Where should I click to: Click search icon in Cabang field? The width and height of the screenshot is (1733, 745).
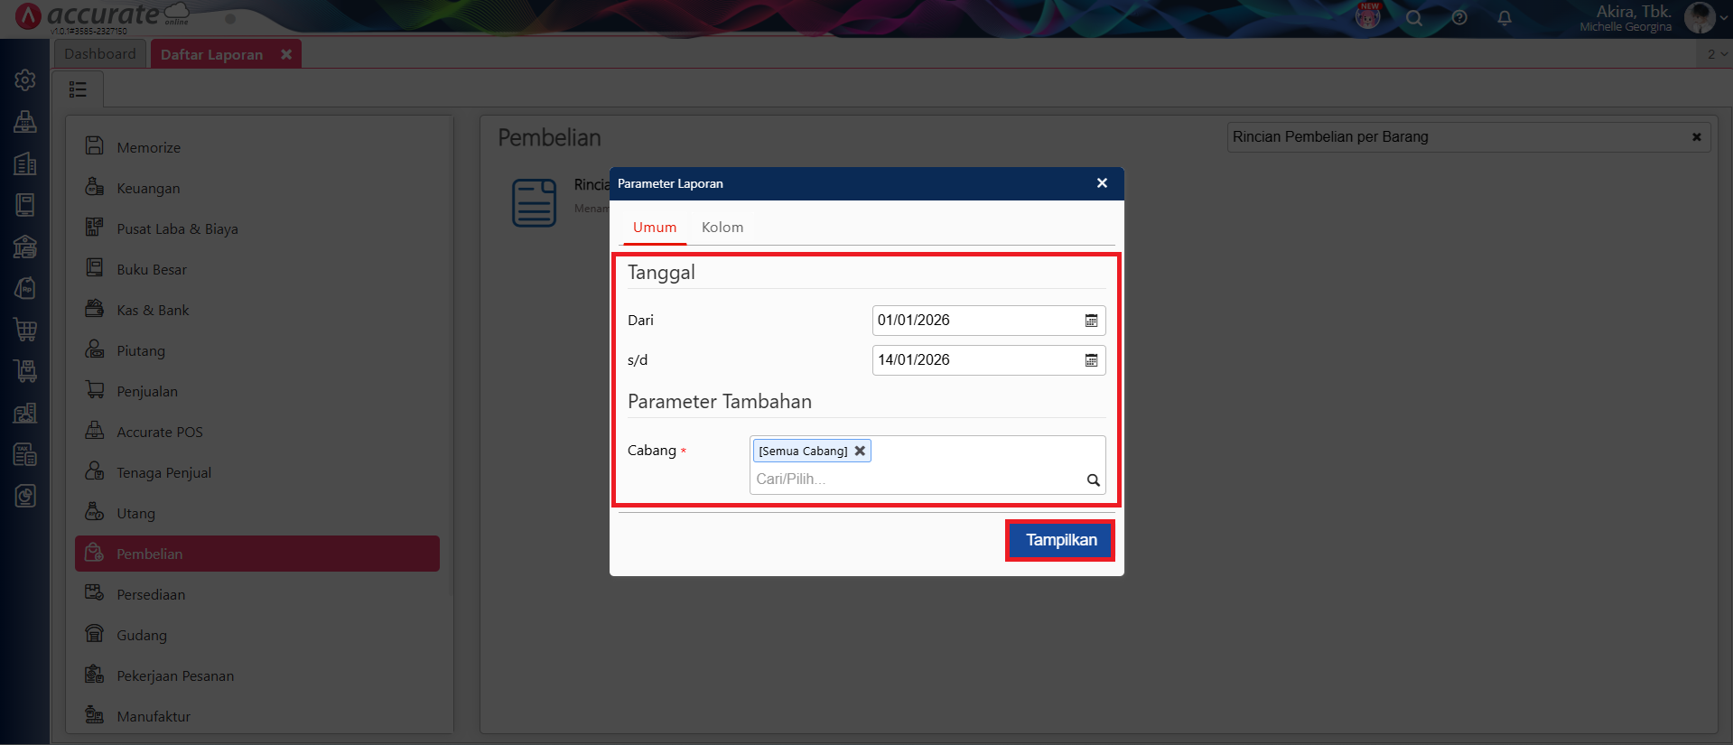coord(1093,480)
